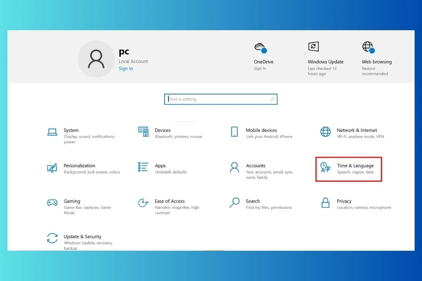Screen dimensions: 422x281
Task: Click the Mobile devices phone icon
Action: point(234,132)
